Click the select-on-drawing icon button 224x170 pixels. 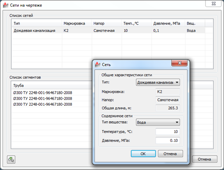(x=11, y=159)
